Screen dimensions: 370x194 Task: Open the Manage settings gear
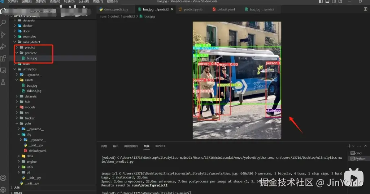tap(3, 190)
